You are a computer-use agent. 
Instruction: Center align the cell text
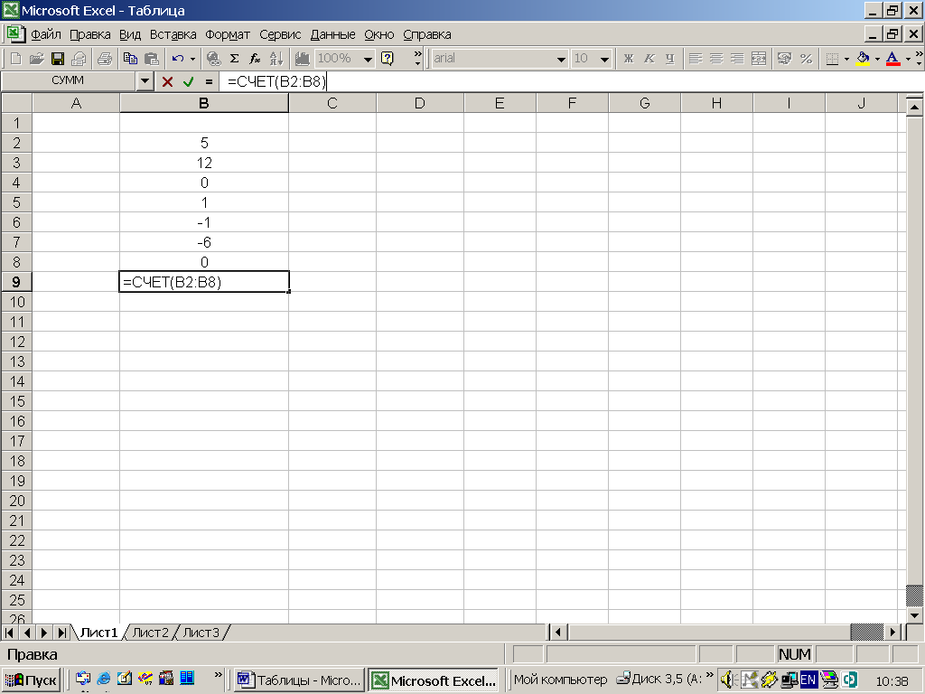coord(716,59)
